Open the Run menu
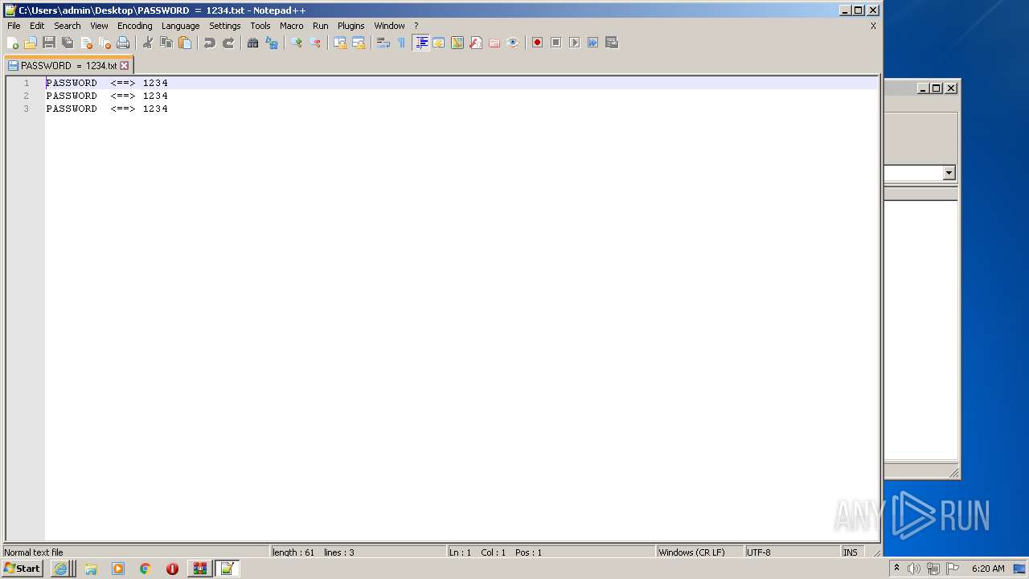 point(321,26)
